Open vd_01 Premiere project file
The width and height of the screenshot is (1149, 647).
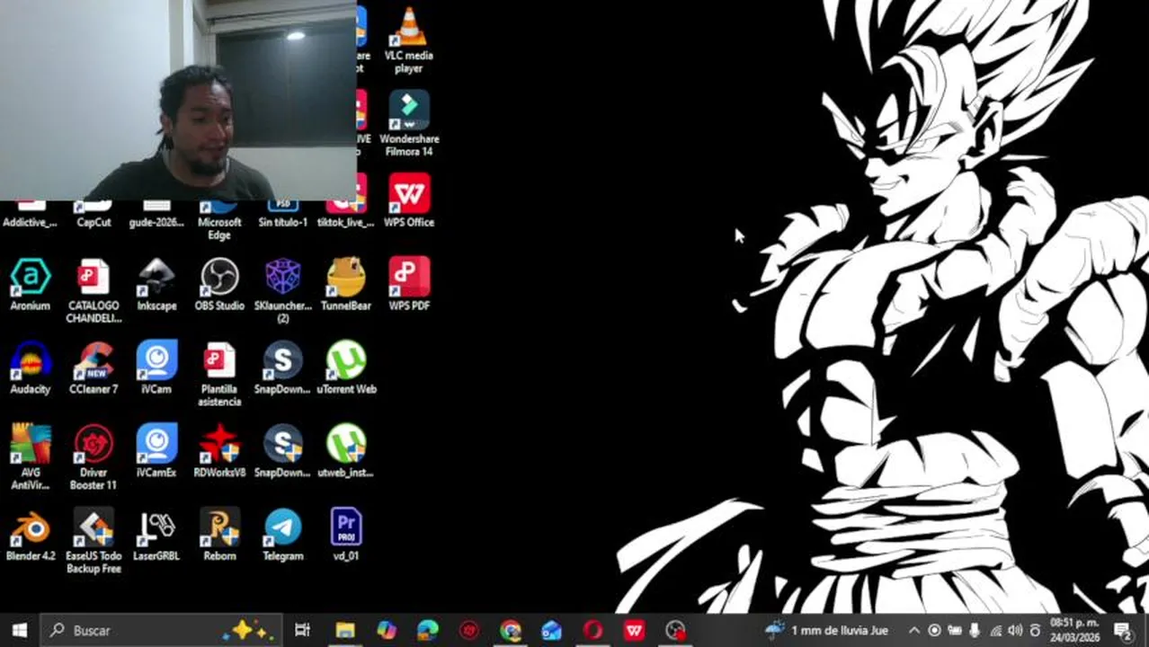(346, 535)
